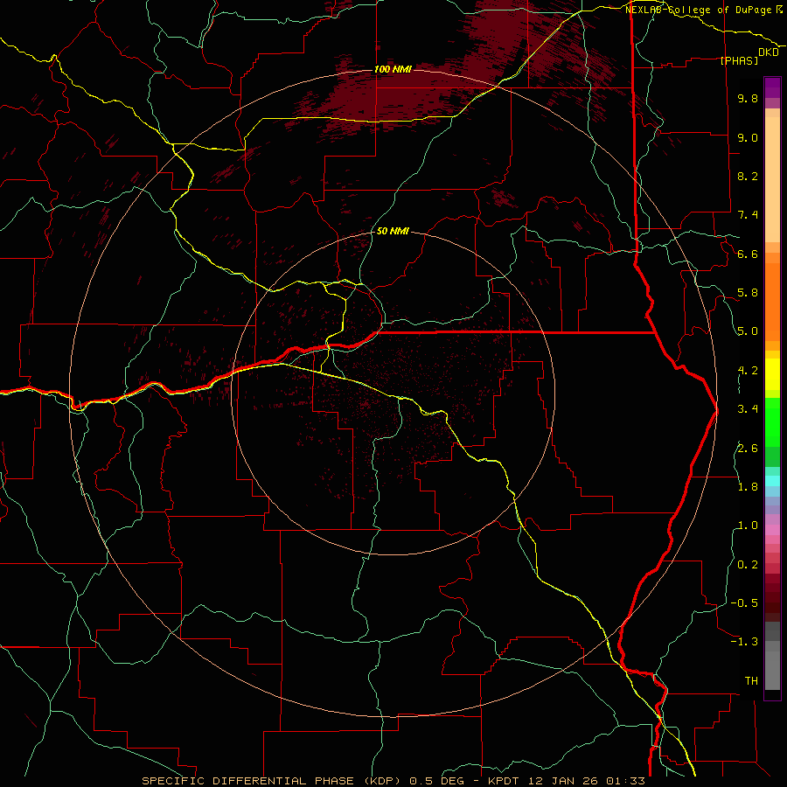Image resolution: width=787 pixels, height=787 pixels.
Task: Click the 3.4 value on color scale
Action: point(748,409)
